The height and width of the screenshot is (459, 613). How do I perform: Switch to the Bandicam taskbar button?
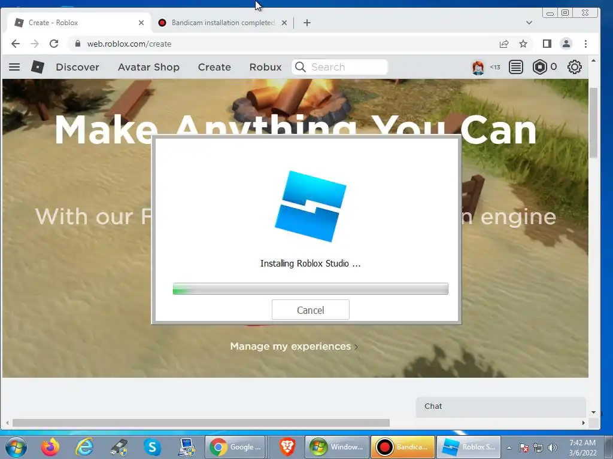click(x=403, y=447)
